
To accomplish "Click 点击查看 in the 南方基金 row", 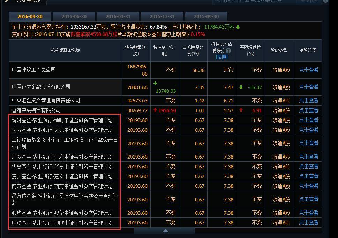I will [309, 186].
